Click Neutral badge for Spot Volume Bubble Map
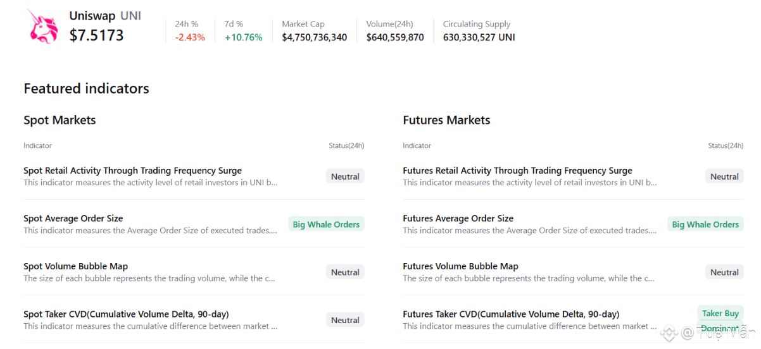Screen dimensions: 761x349 tap(345, 272)
